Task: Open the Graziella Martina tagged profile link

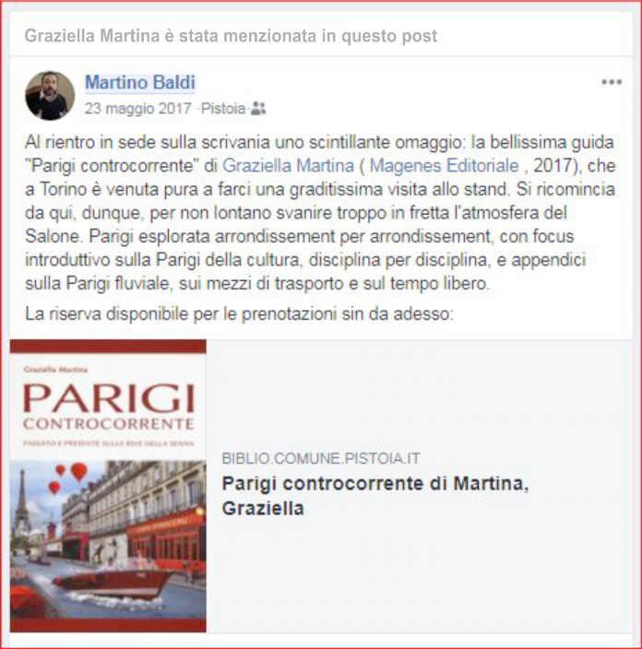Action: click(289, 166)
